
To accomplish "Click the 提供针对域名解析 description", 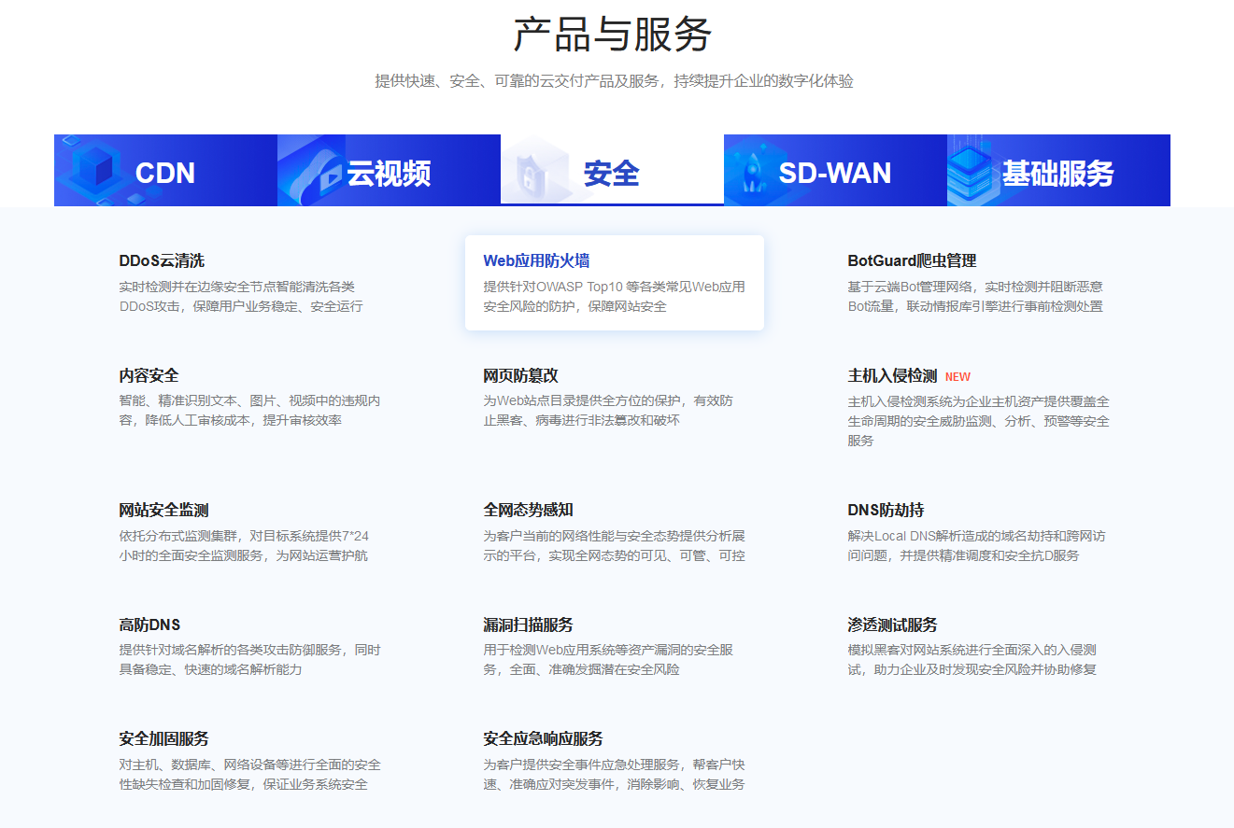I will (x=249, y=660).
